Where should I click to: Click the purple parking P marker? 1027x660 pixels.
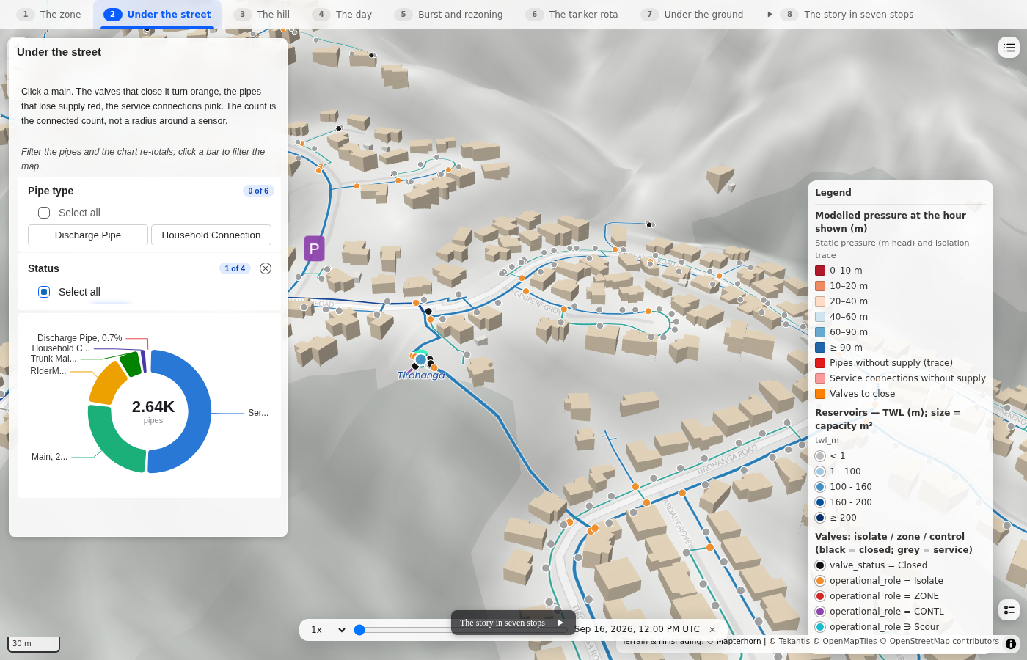point(314,249)
